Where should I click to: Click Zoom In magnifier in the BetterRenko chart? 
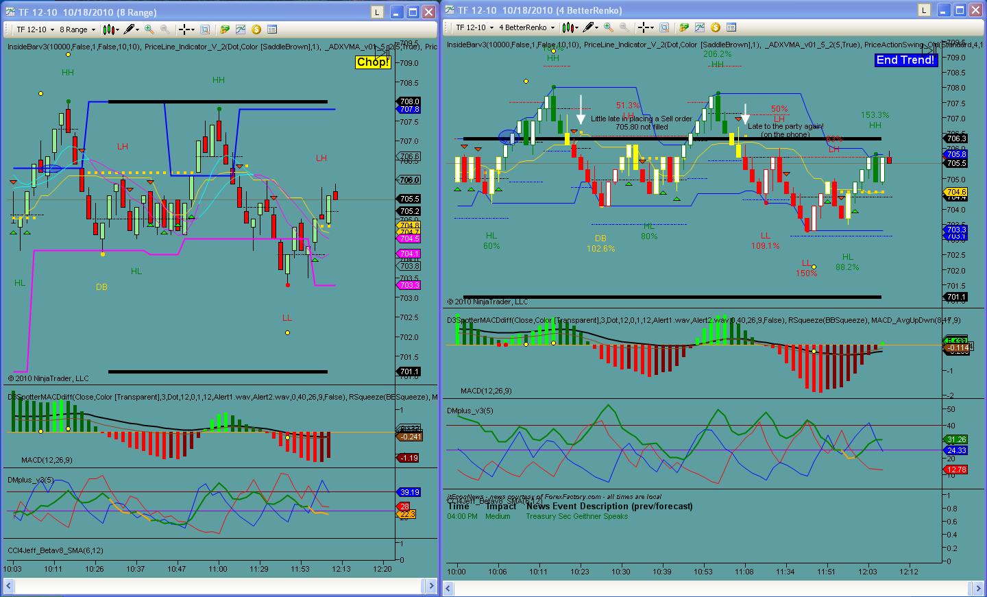(x=609, y=27)
